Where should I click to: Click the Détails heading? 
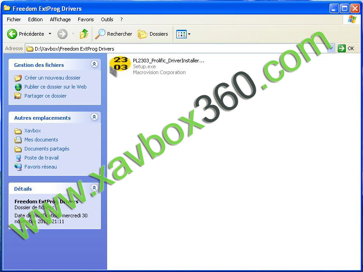pos(23,189)
